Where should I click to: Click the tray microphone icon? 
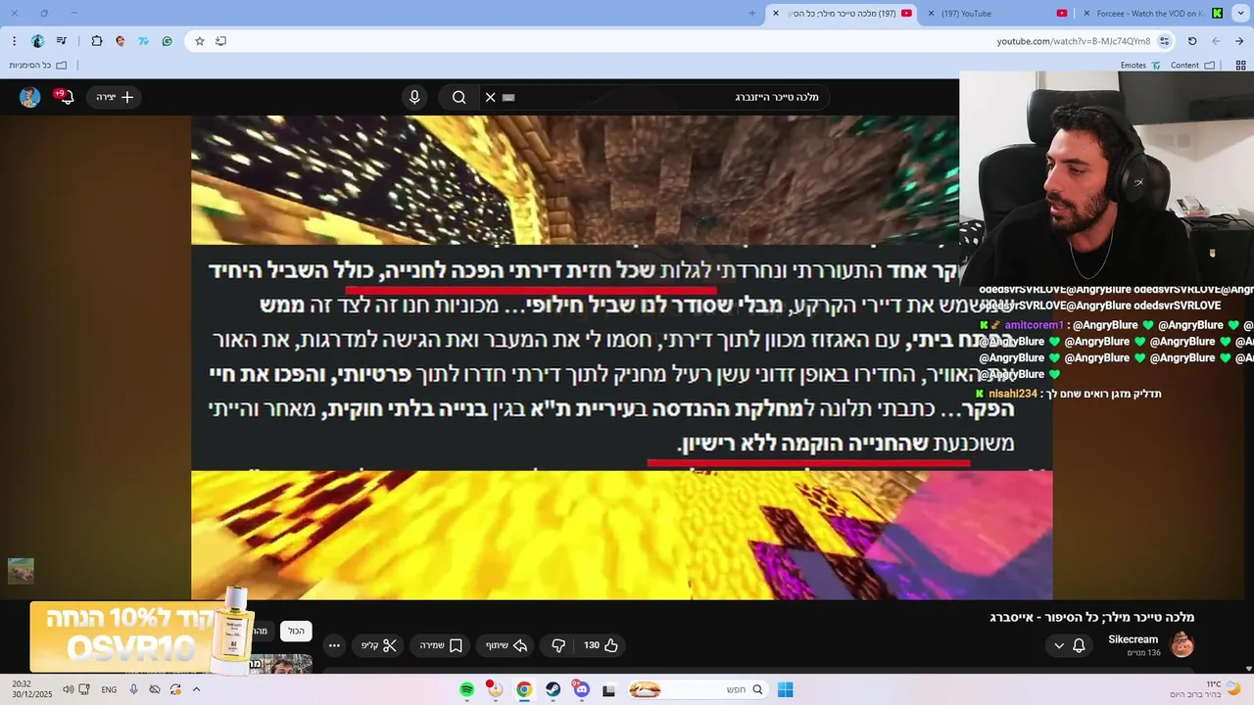133,689
